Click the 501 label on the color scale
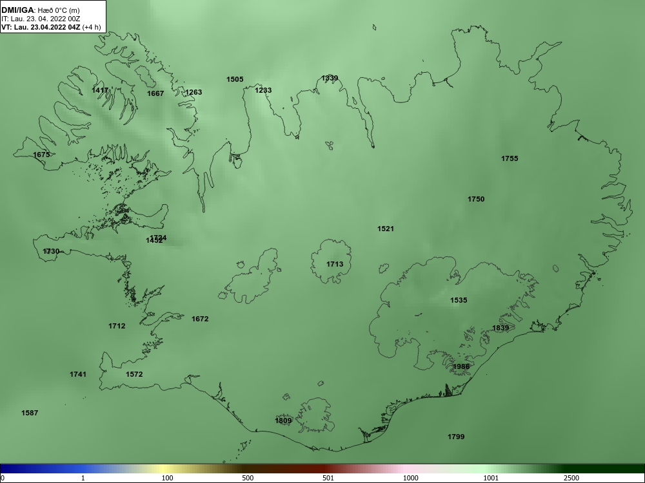 tap(328, 478)
